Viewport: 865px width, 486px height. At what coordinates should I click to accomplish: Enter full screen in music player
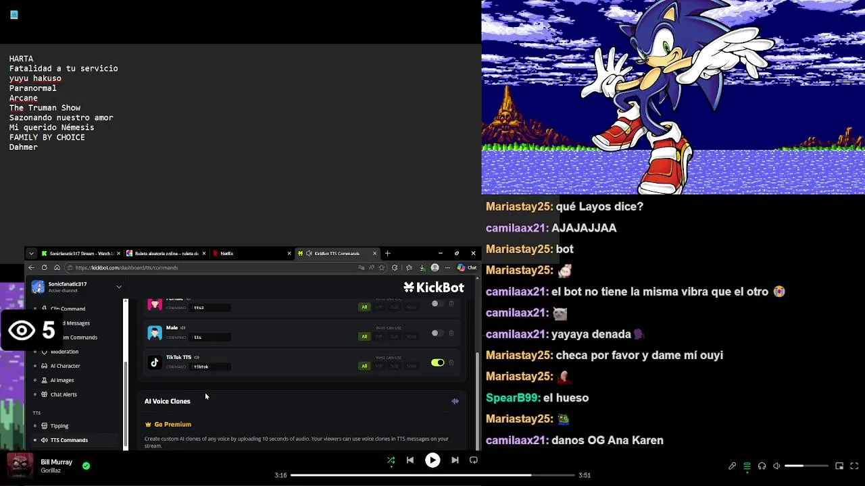tap(854, 466)
